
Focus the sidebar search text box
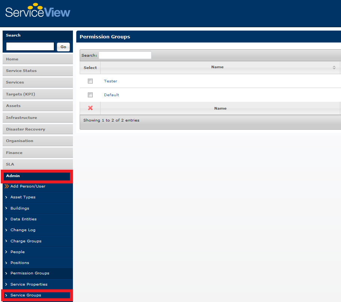coord(30,46)
